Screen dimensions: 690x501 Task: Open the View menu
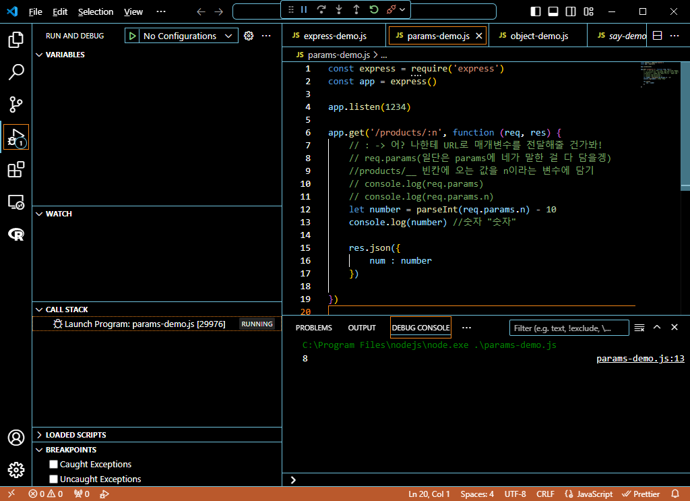tap(133, 12)
